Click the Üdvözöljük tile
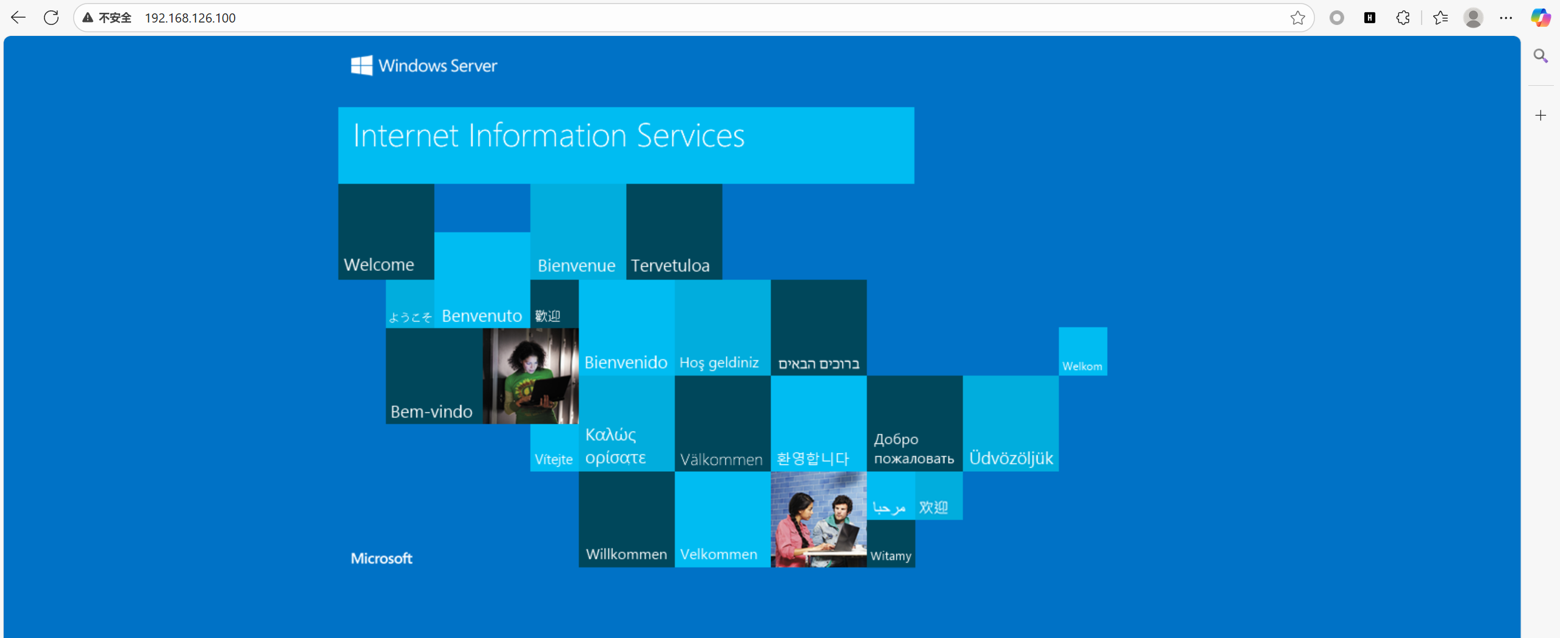Screen dimensions: 1560x638 tap(1011, 423)
